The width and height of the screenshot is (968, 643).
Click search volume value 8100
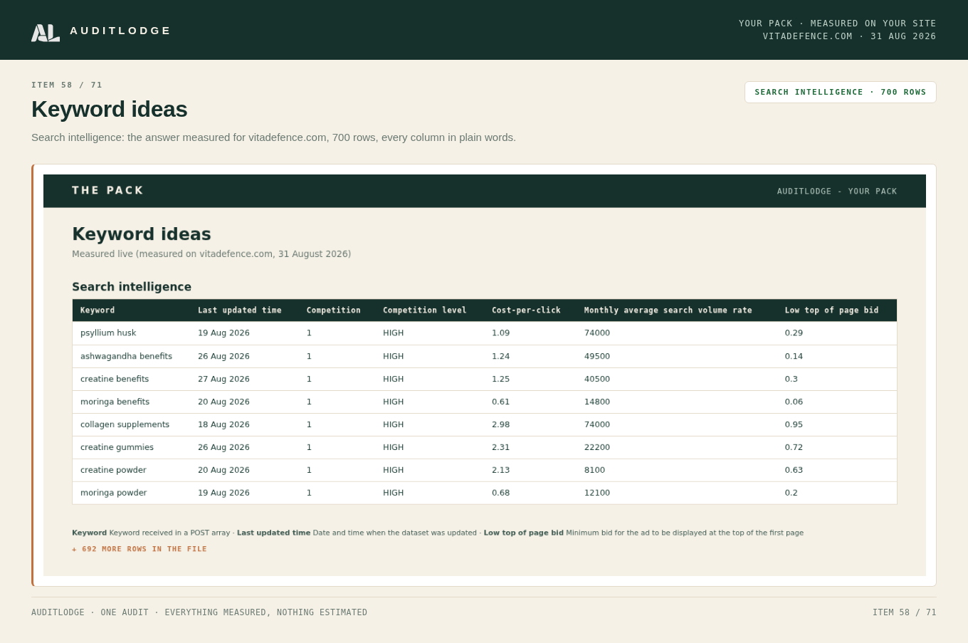(x=594, y=470)
